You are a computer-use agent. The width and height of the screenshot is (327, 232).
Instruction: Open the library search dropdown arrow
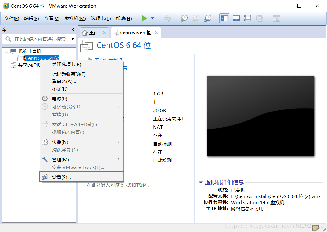coord(73,39)
